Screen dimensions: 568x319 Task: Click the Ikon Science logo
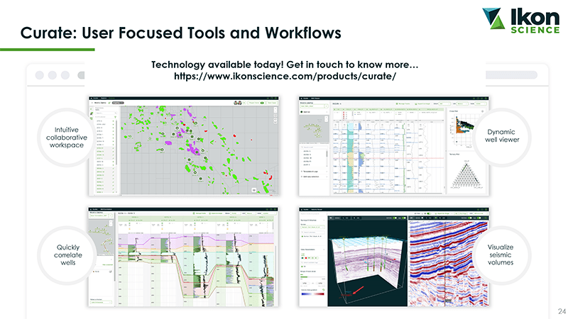pyautogui.click(x=521, y=21)
